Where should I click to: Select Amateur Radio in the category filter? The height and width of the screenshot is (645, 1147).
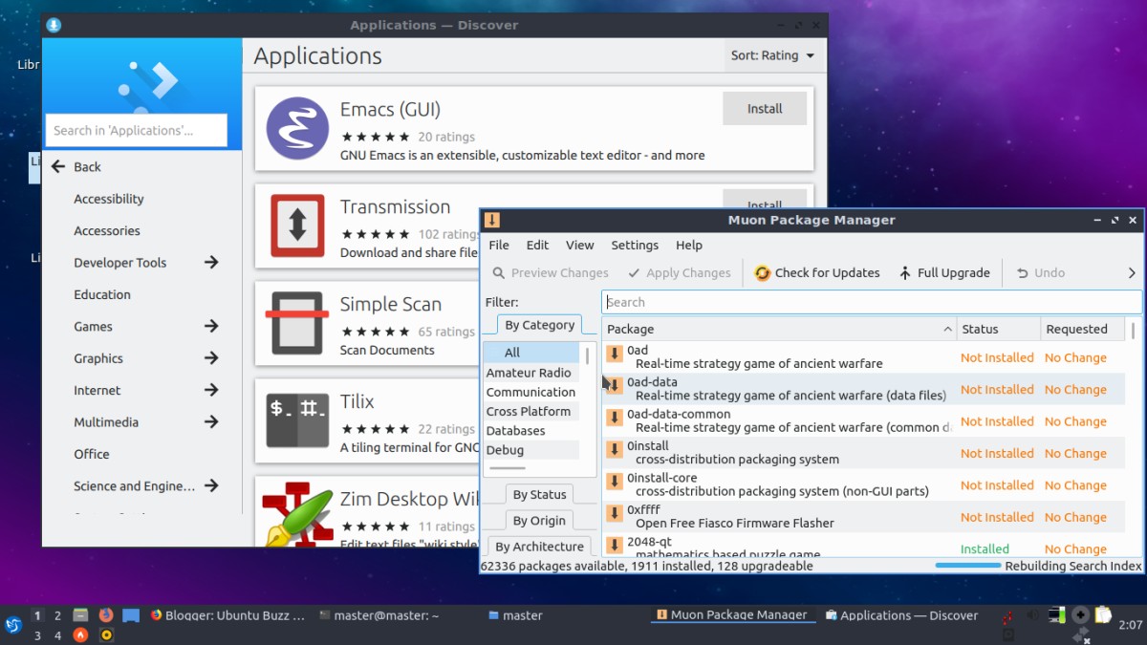click(529, 373)
